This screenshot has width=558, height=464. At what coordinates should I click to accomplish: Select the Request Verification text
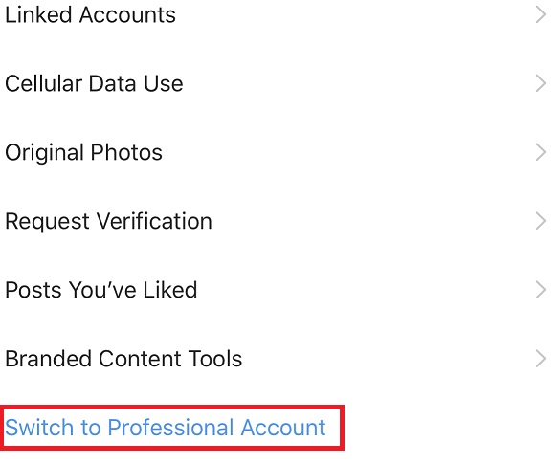pyautogui.click(x=108, y=221)
